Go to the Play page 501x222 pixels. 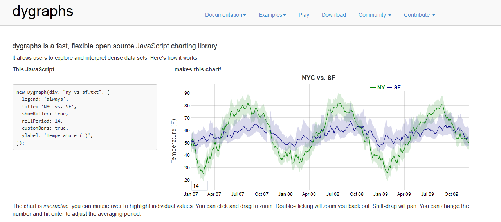click(x=304, y=15)
